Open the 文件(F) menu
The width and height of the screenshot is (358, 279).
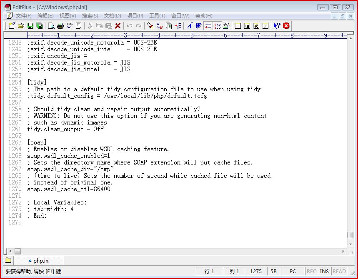point(23,16)
